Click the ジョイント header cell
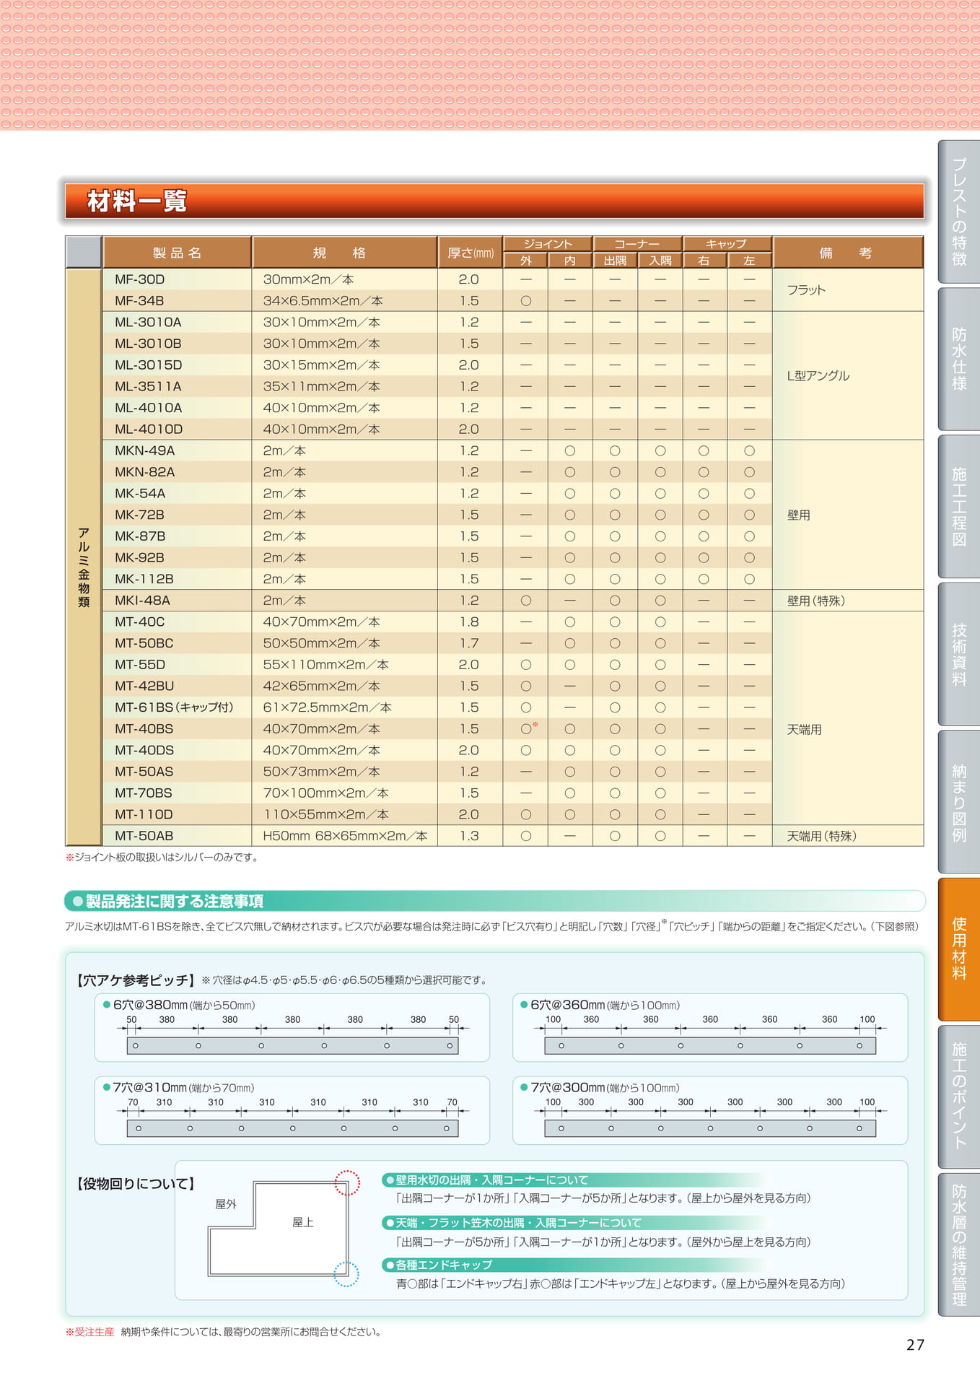Viewport: 980px width, 1386px height. (x=548, y=244)
